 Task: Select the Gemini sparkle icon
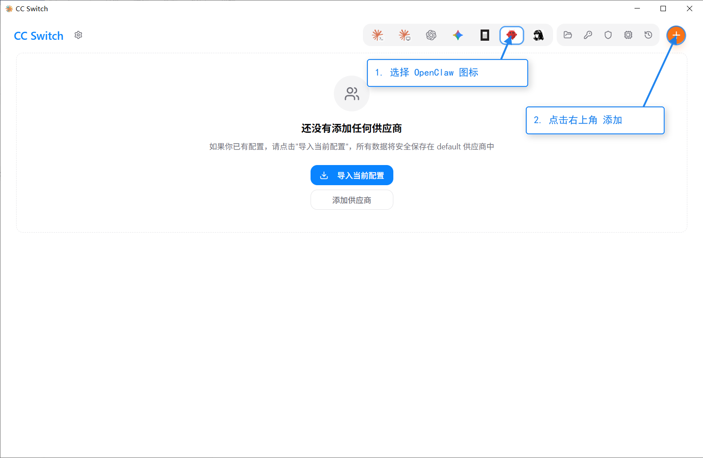point(458,35)
